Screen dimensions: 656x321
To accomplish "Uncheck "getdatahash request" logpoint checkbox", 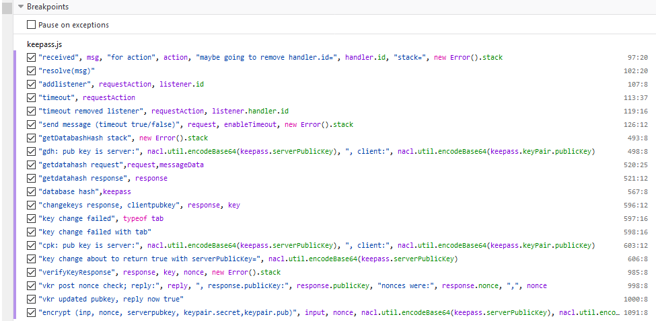I will [x=31, y=165].
